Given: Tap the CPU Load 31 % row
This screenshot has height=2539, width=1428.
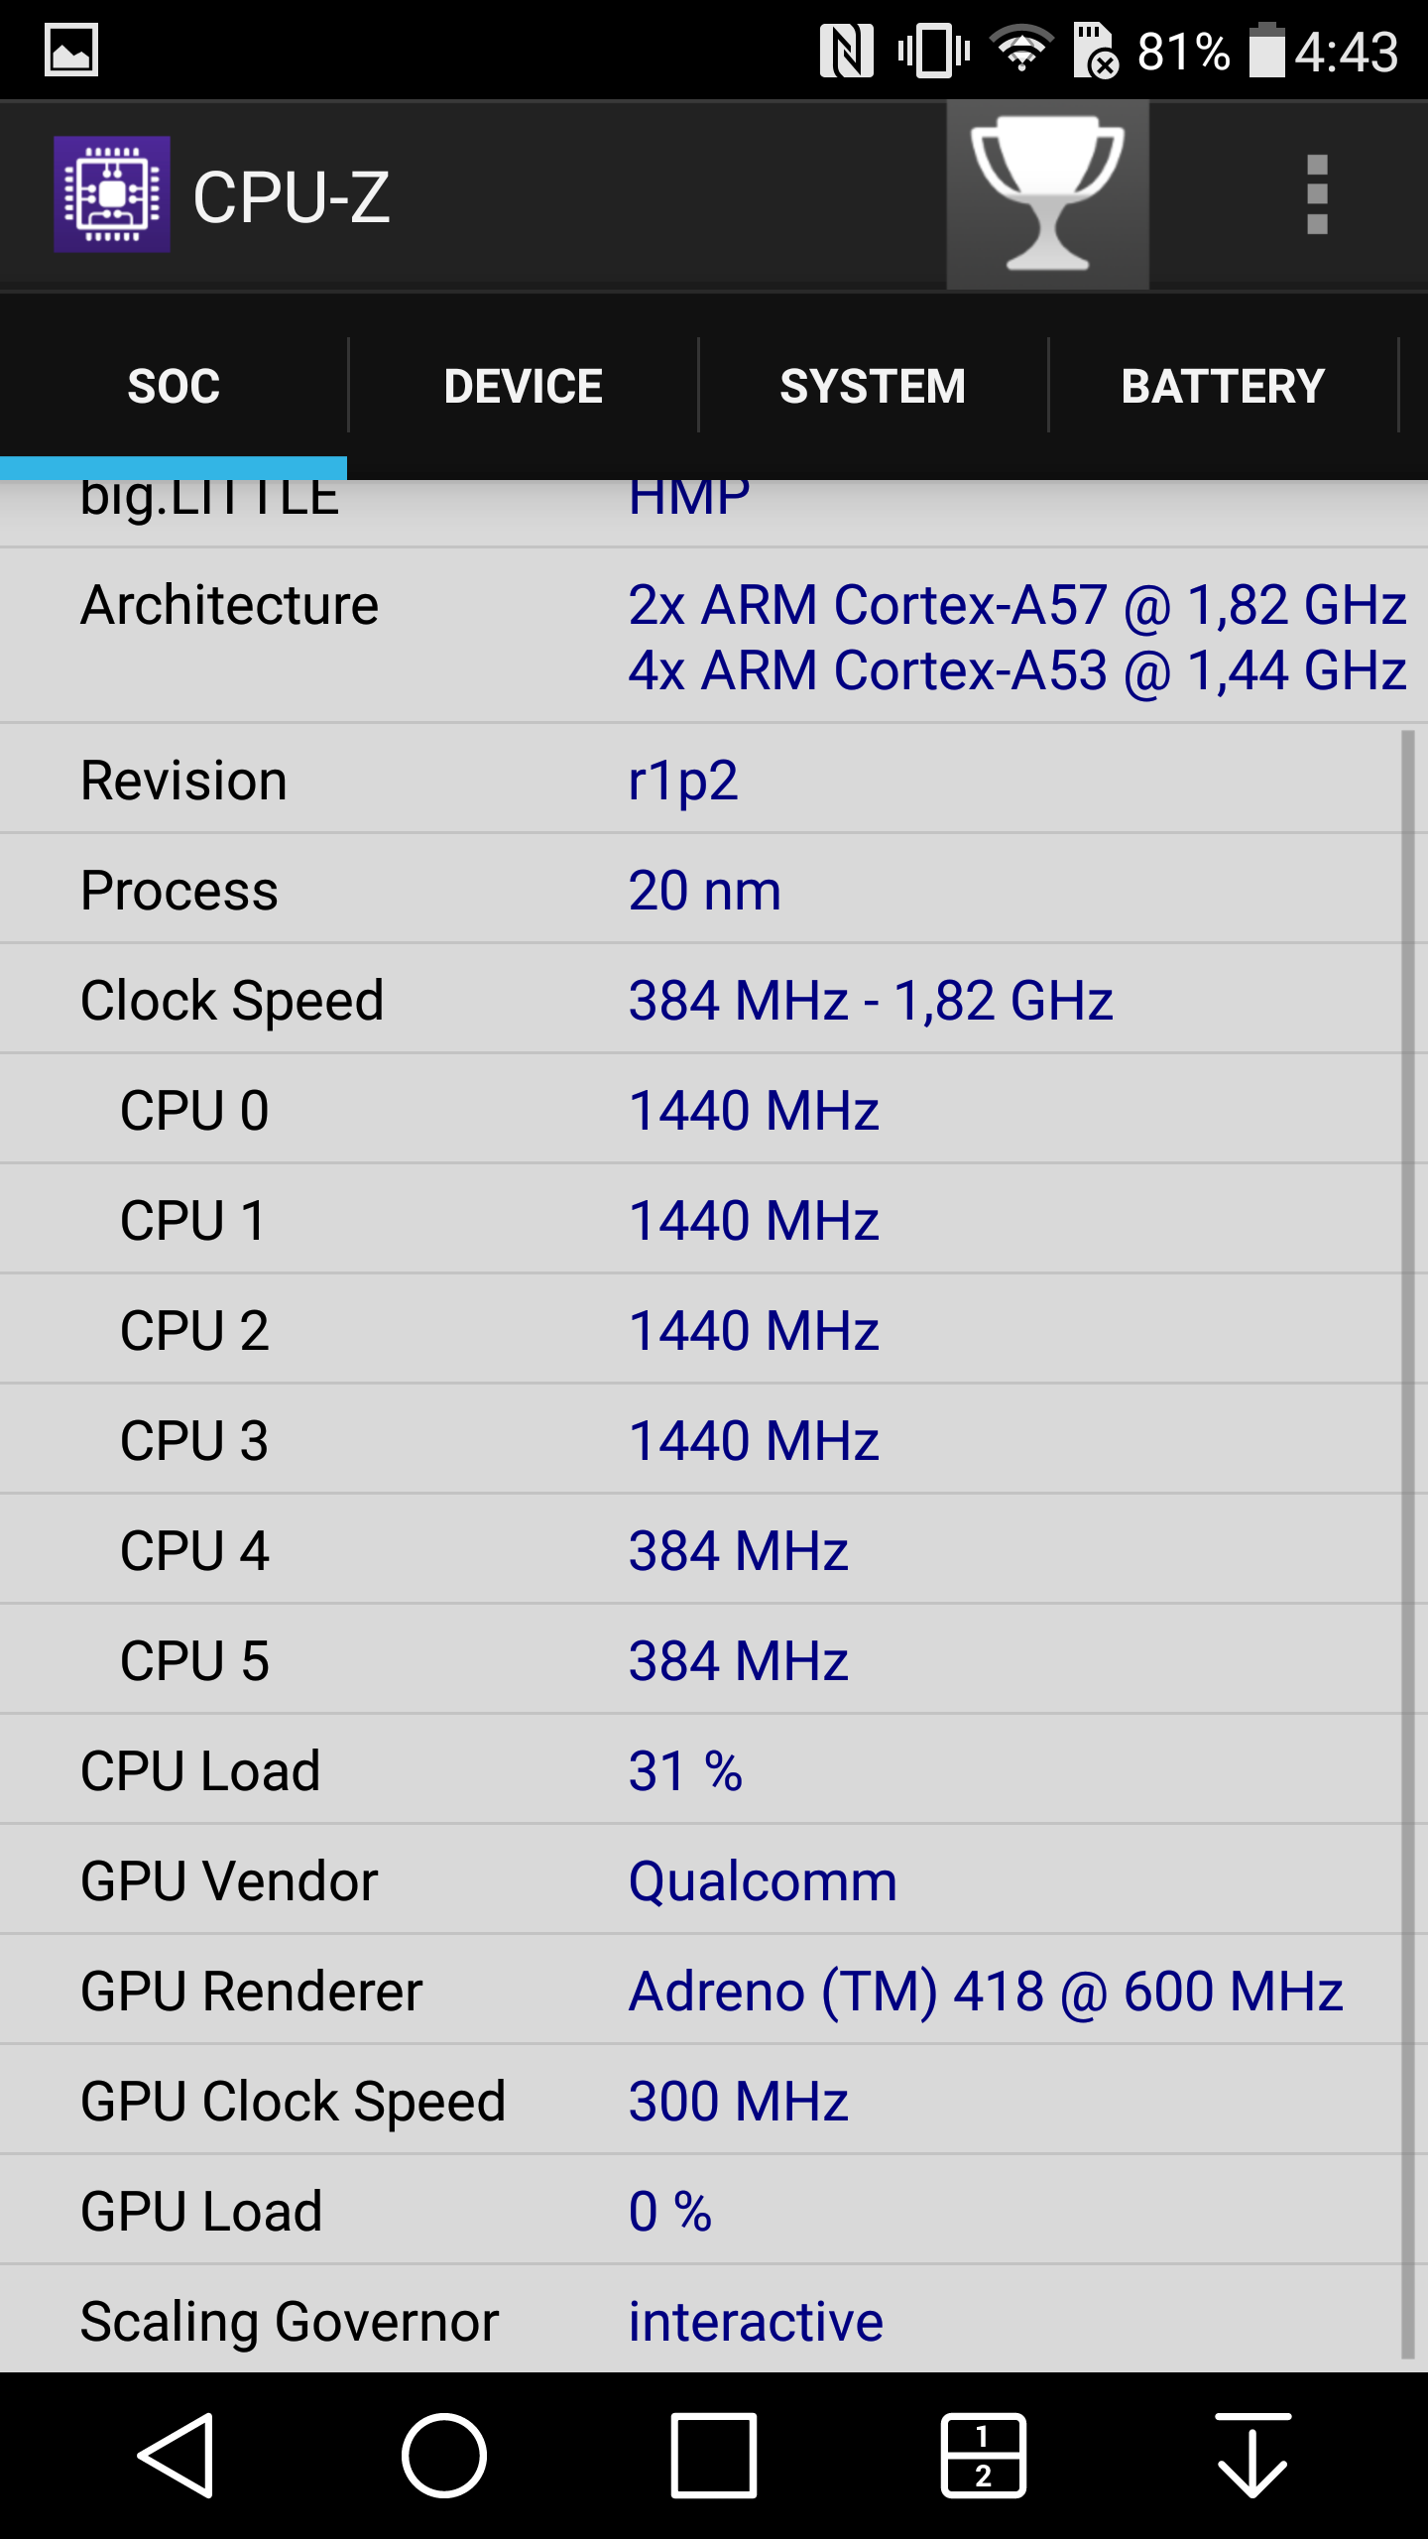Looking at the screenshot, I should (714, 1770).
